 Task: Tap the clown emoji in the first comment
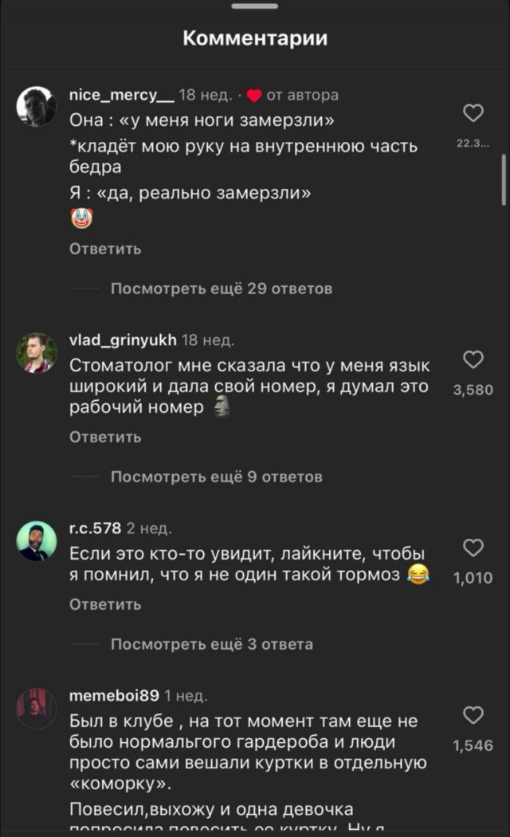point(82,218)
